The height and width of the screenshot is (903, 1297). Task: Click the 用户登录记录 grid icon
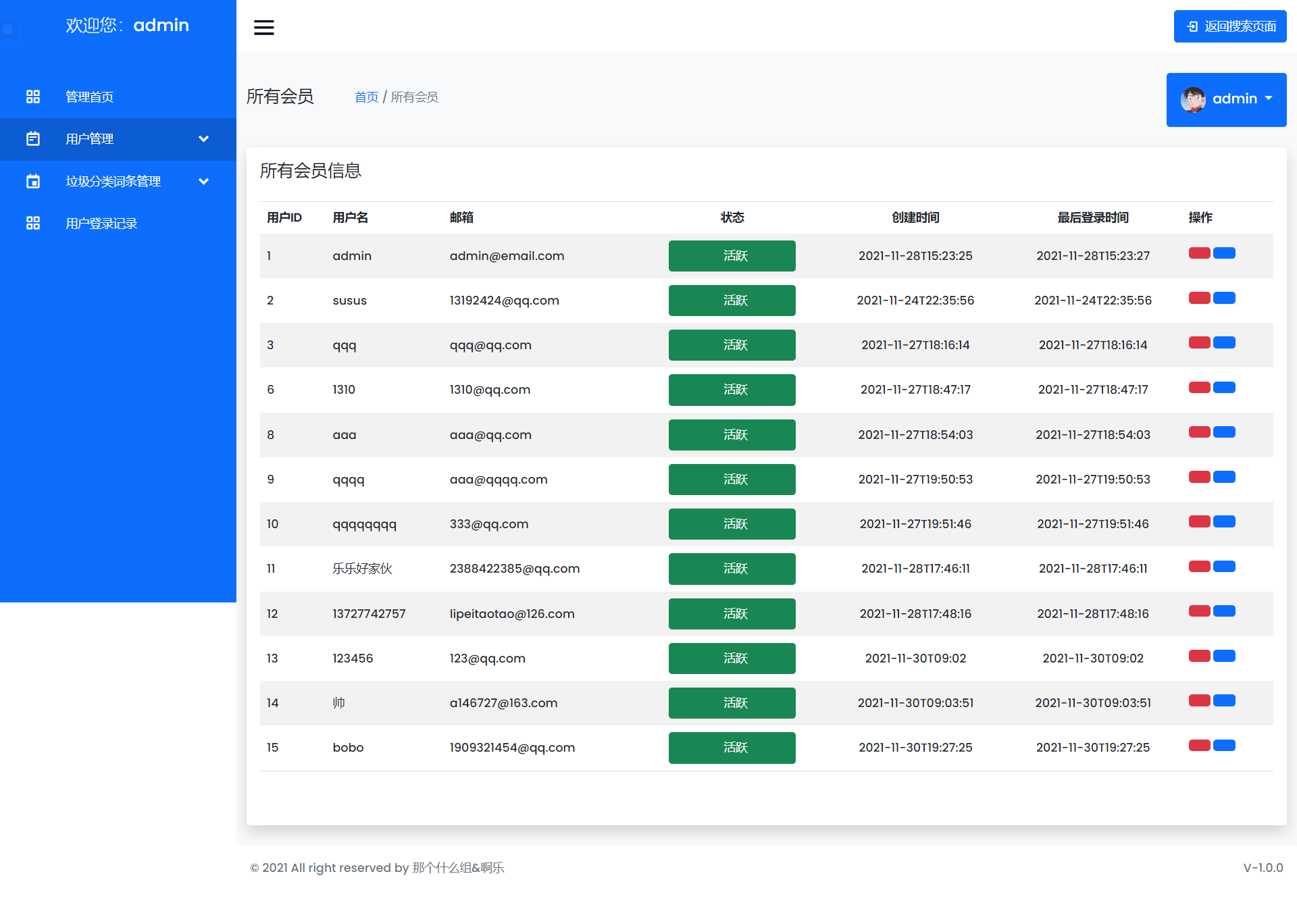(x=32, y=223)
